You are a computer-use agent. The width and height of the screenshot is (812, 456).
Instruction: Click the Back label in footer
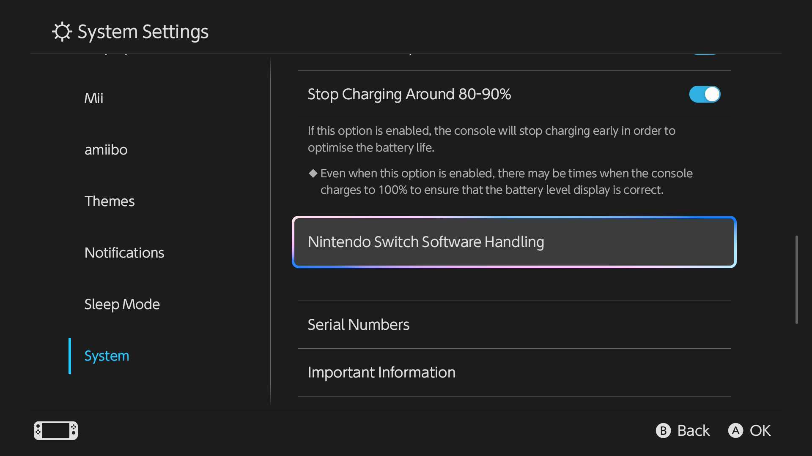click(x=693, y=431)
